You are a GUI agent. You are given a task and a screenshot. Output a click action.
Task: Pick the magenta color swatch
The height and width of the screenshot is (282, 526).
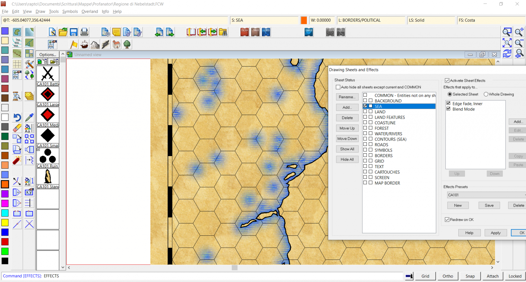pos(5,203)
